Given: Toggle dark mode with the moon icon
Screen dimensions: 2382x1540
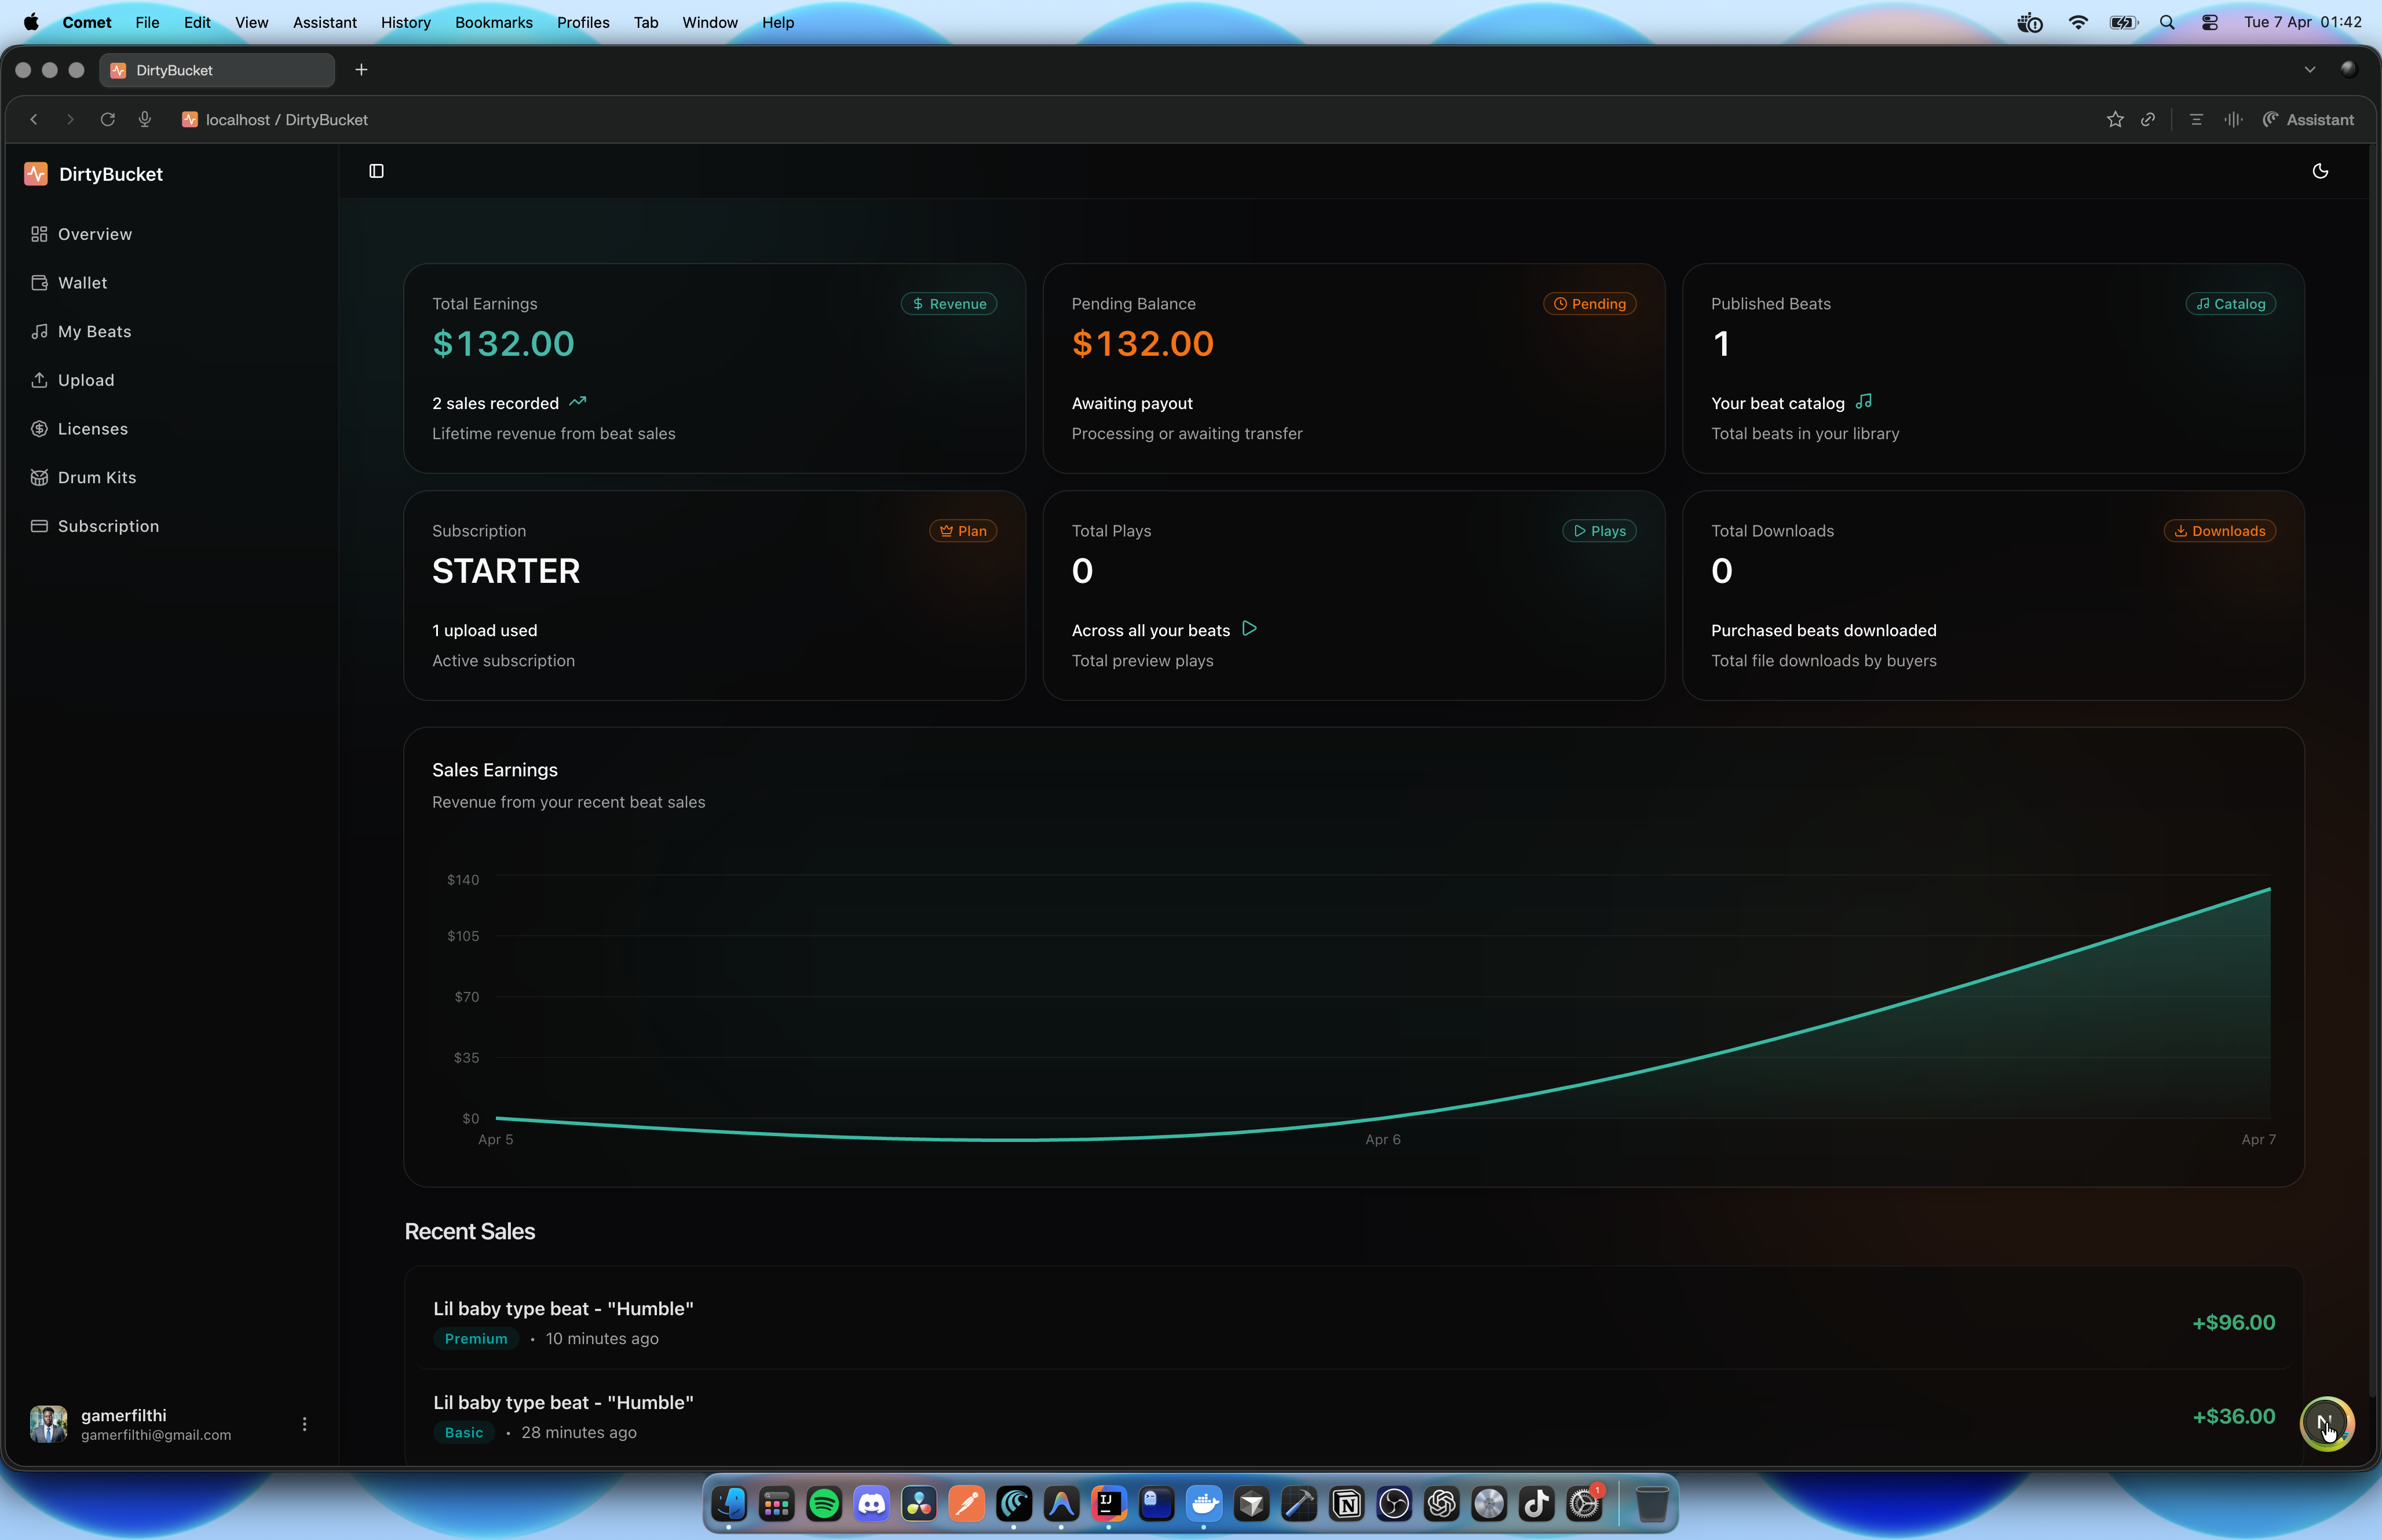Looking at the screenshot, I should 2320,171.
